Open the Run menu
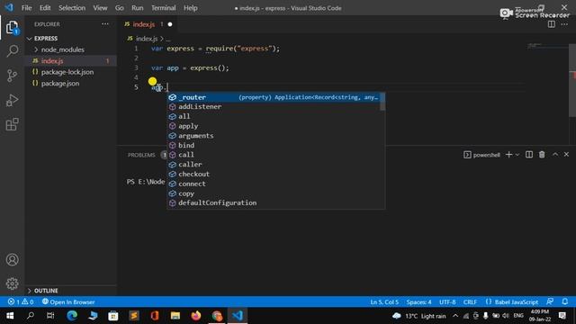Screen dimensions: 576x324 [138, 8]
